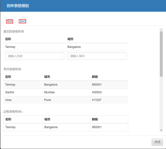Click the scrollbar up arrow
This screenshot has width=166, height=149.
pyautogui.click(x=161, y=30)
